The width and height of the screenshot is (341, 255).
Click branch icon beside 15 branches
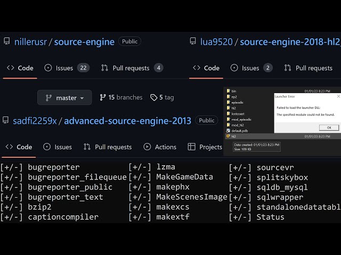pyautogui.click(x=103, y=97)
